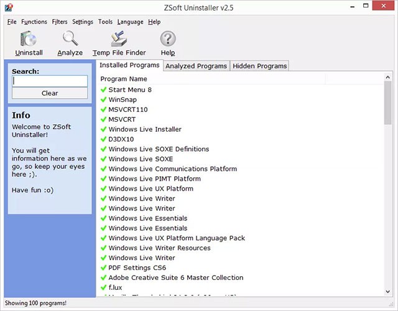Image resolution: width=398 pixels, height=311 pixels.
Task: Open the Functions menu
Action: (x=34, y=22)
